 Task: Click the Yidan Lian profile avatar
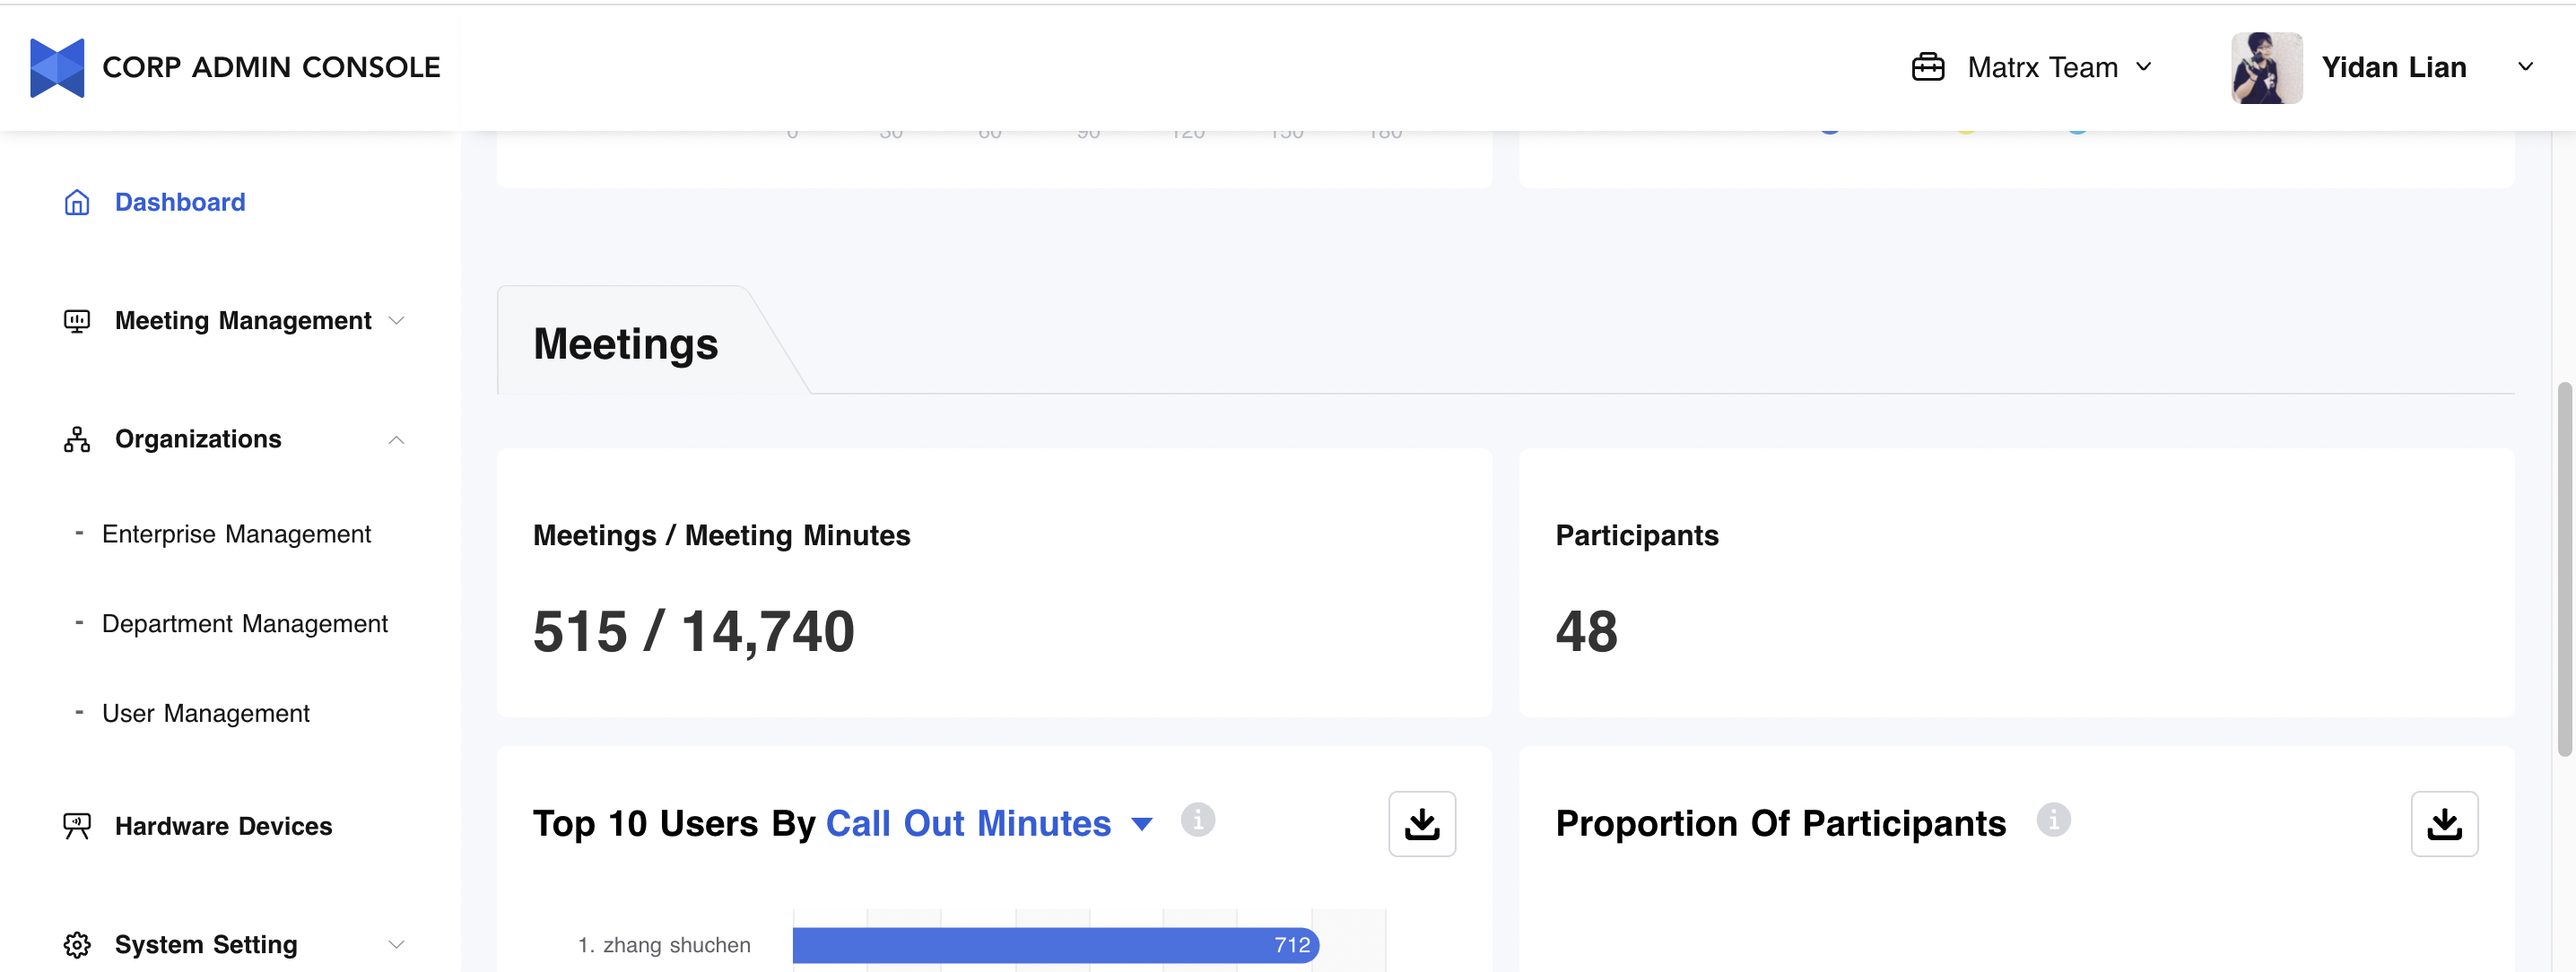pyautogui.click(x=2266, y=68)
